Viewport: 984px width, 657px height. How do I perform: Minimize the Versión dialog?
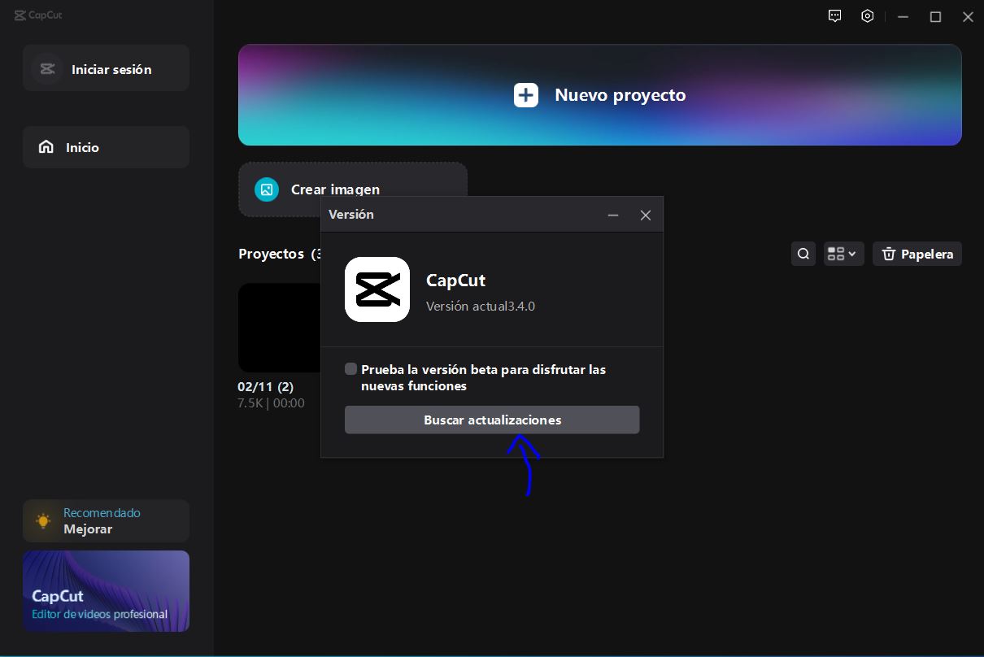point(613,215)
